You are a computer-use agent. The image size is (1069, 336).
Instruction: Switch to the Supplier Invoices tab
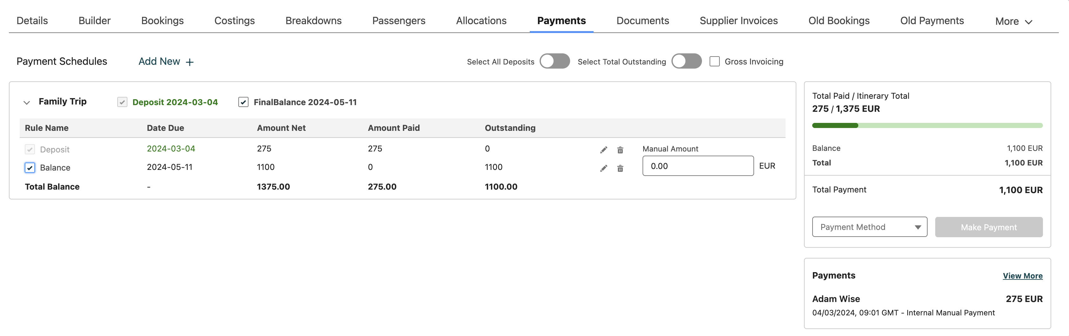coord(738,21)
